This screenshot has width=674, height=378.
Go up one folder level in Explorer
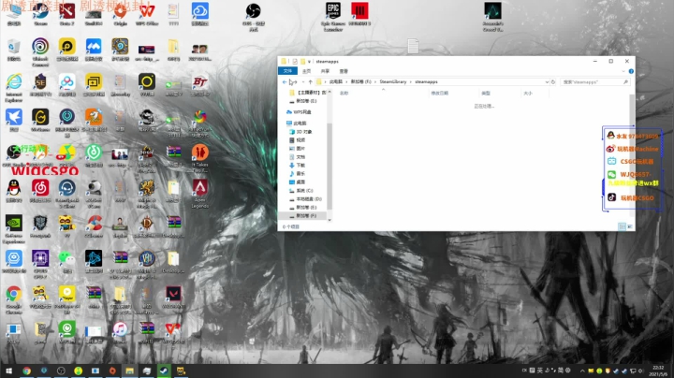[x=311, y=81]
